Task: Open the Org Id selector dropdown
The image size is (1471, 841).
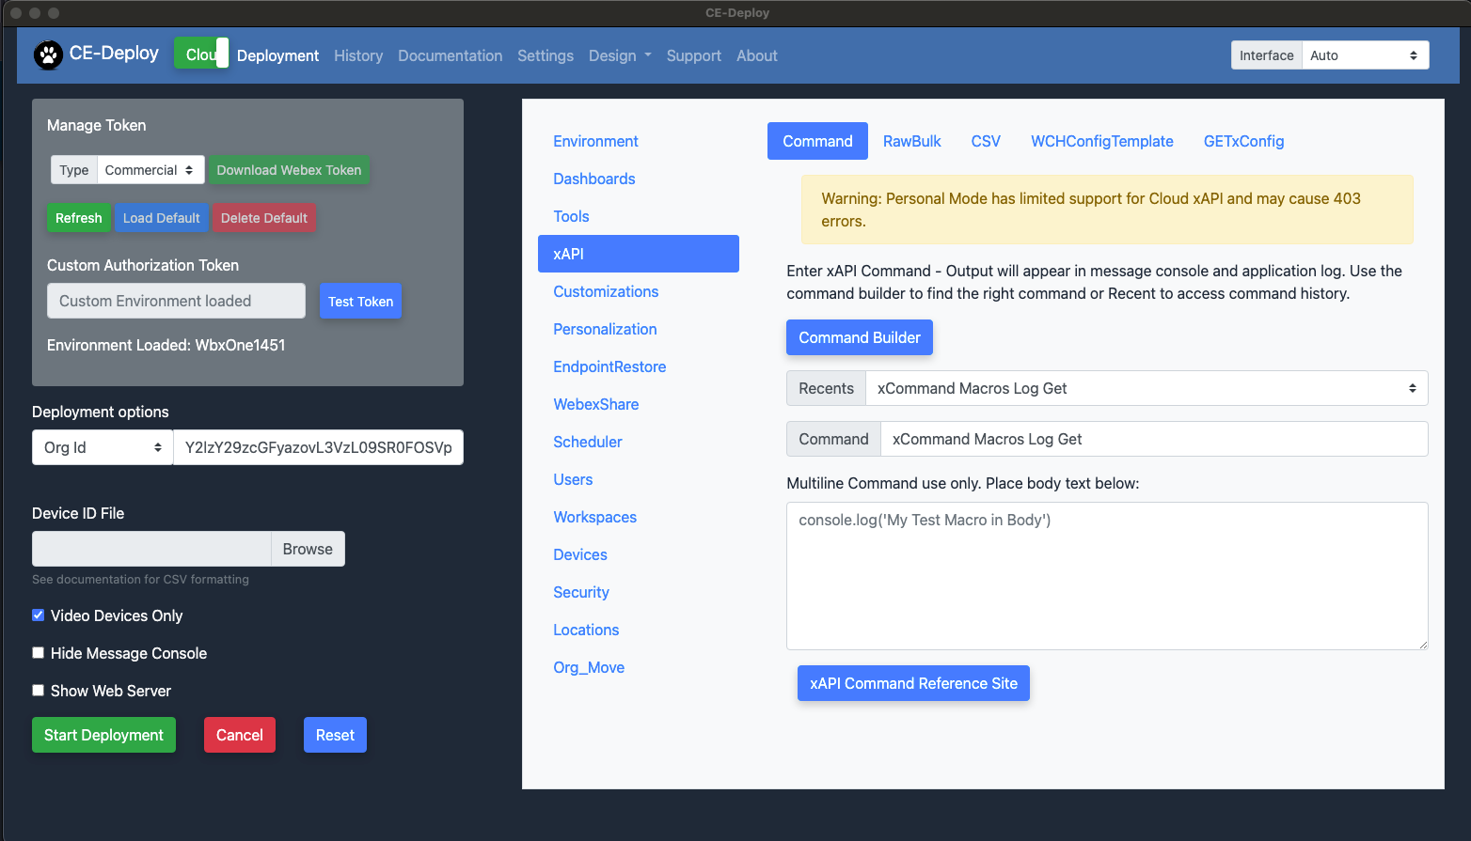Action: [x=103, y=447]
